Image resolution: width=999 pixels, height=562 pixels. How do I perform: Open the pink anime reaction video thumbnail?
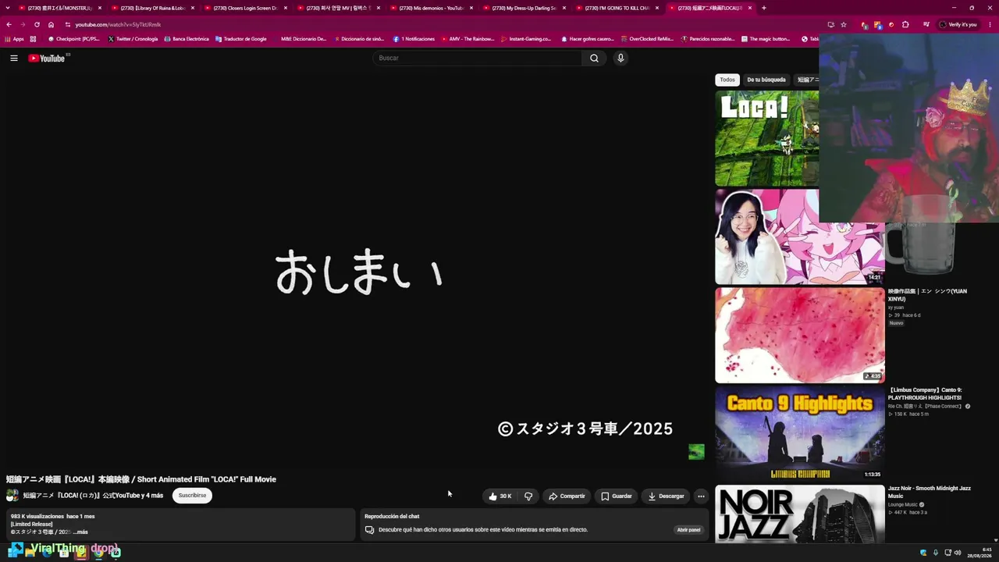tap(800, 237)
